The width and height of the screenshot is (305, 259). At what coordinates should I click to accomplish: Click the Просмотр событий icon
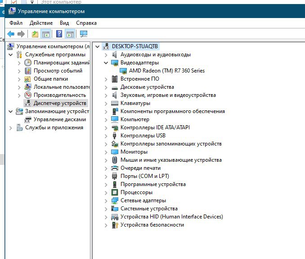[28, 71]
